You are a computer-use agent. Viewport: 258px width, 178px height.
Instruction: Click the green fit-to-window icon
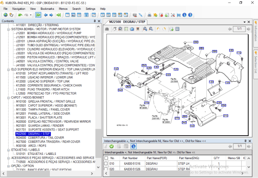(126, 29)
